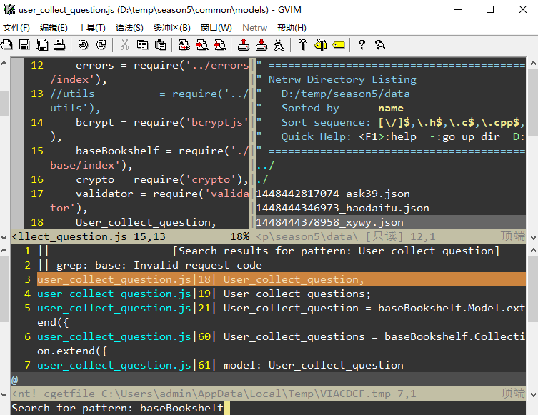538x415 pixels.
Task: Open the 缓冲区(B) menu
Action: pos(172,27)
